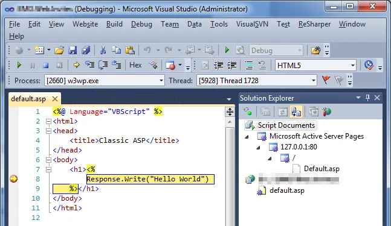This screenshot has height=226, width=391.
Task: Click the Open Folder icon right of Debug combo
Action: [315, 51]
